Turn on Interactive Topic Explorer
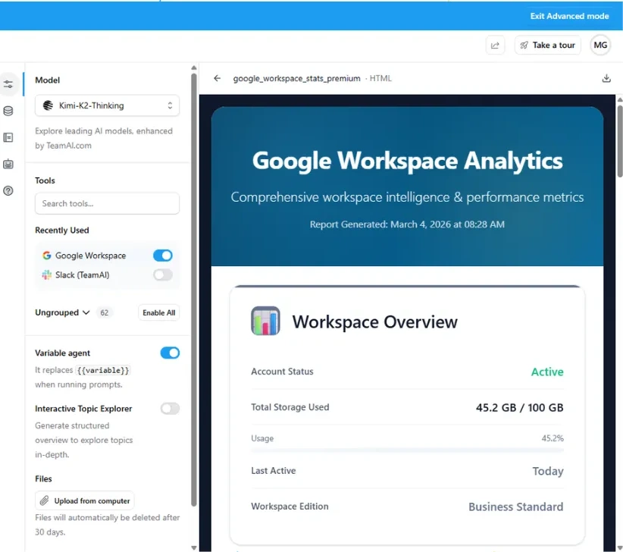 [x=170, y=409]
